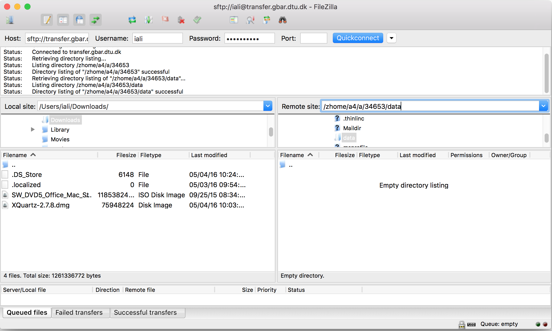Click the Password input field
This screenshot has width=552, height=331.
pyautogui.click(x=250, y=38)
